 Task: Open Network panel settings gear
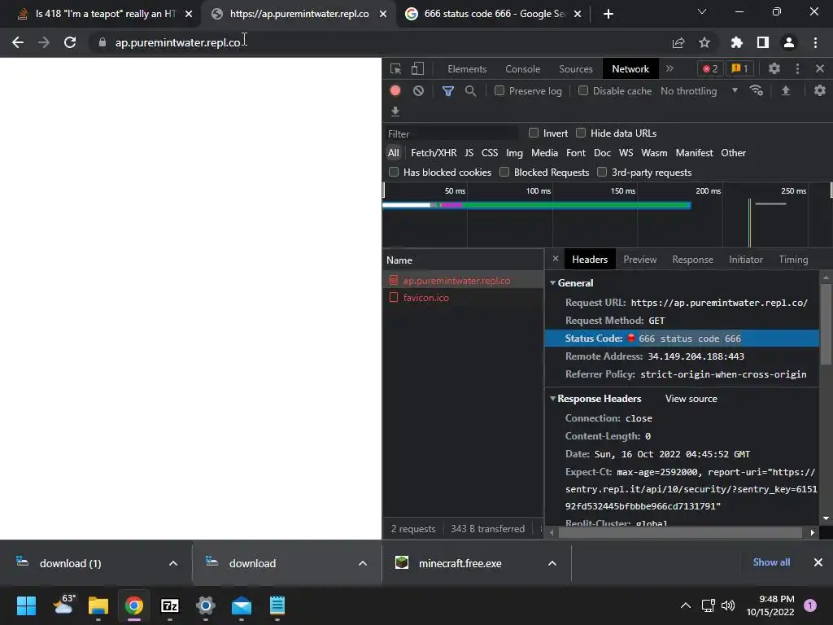820,91
